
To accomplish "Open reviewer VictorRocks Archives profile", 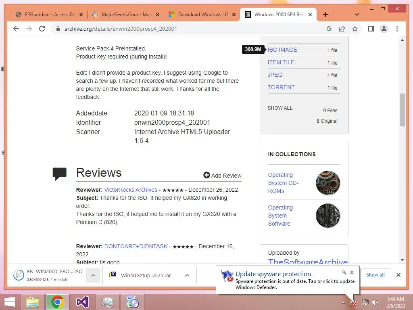I will [131, 190].
